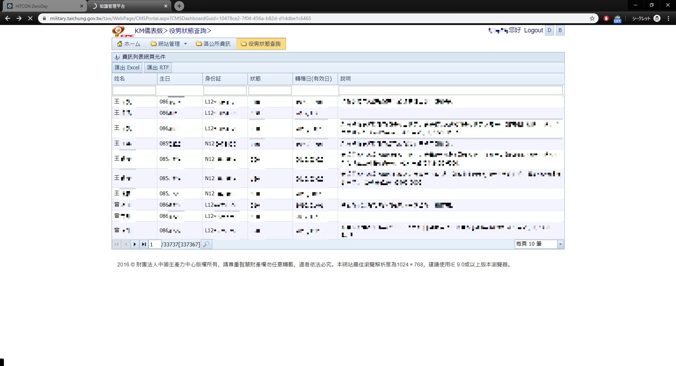Click the info icon beside 資訊列表網頁元件
Viewport: 676px width, 366px height.
[x=117, y=57]
